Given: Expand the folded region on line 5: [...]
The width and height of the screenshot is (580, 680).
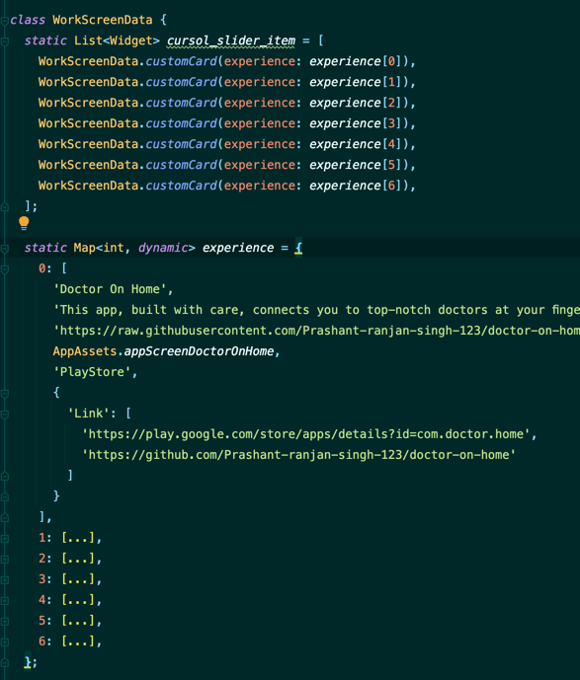Looking at the screenshot, I should click(78, 621).
